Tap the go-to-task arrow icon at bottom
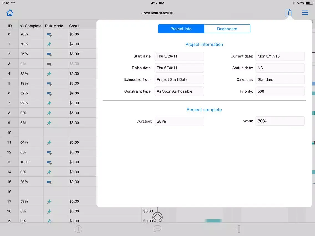 (237, 229)
